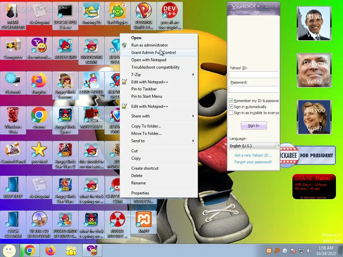343x257 pixels.
Task: Click the chome Chrome desktop icon
Action: click(x=39, y=118)
